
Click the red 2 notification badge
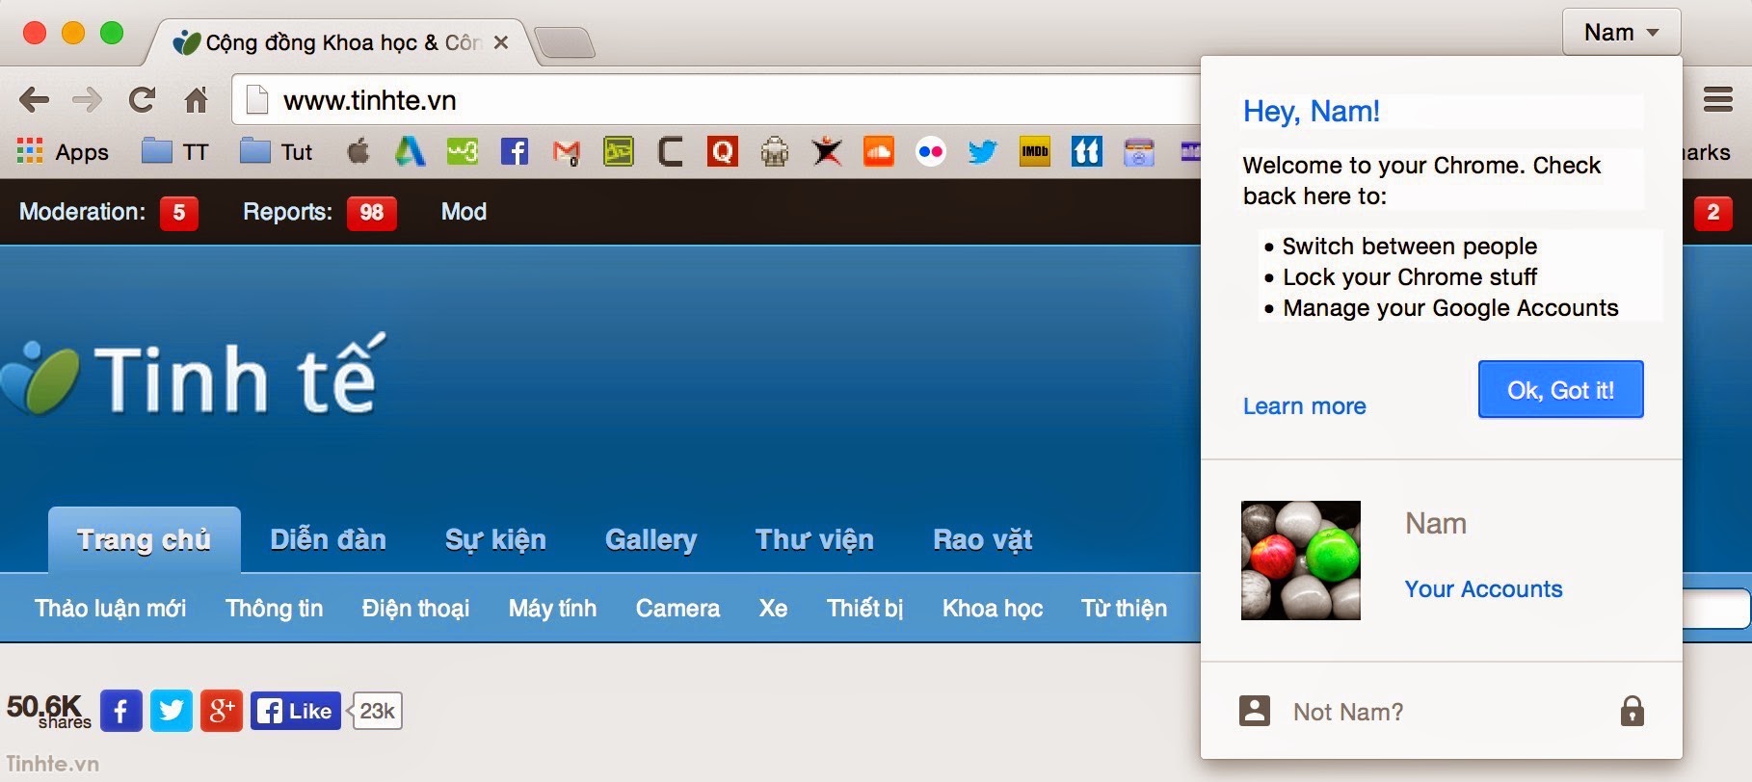point(1712,213)
